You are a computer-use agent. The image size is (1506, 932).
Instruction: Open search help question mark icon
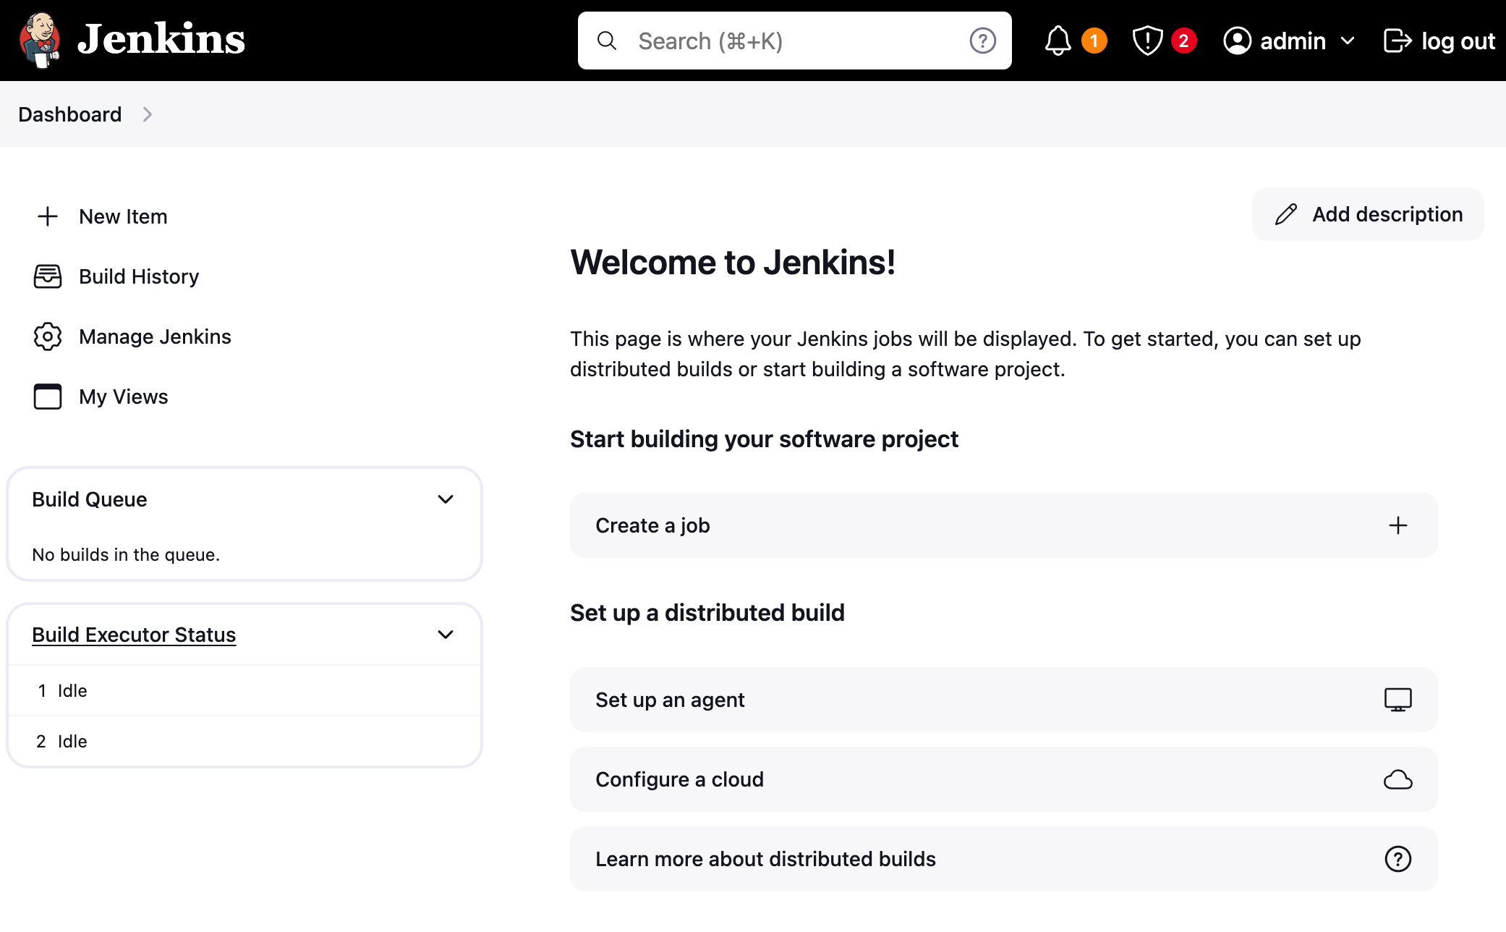click(982, 41)
